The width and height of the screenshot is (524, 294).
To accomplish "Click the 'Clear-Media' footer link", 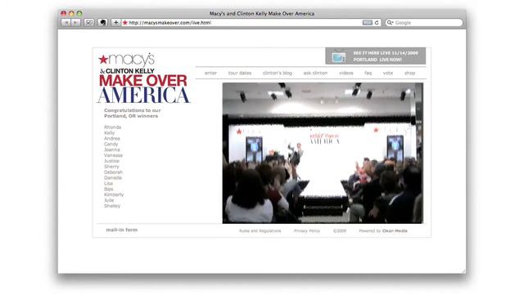I will (x=395, y=230).
